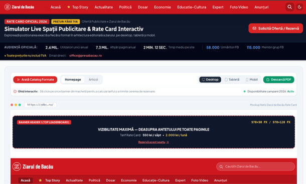The height and width of the screenshot is (184, 306).
Task: Click the 58.000 Urmăritori FB stat
Action: pyautogui.click(x=222, y=47)
